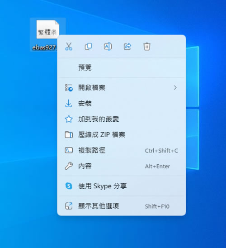Screen dimensions: 226x248
Task: Open 內容 properties entry
Action: point(122,166)
